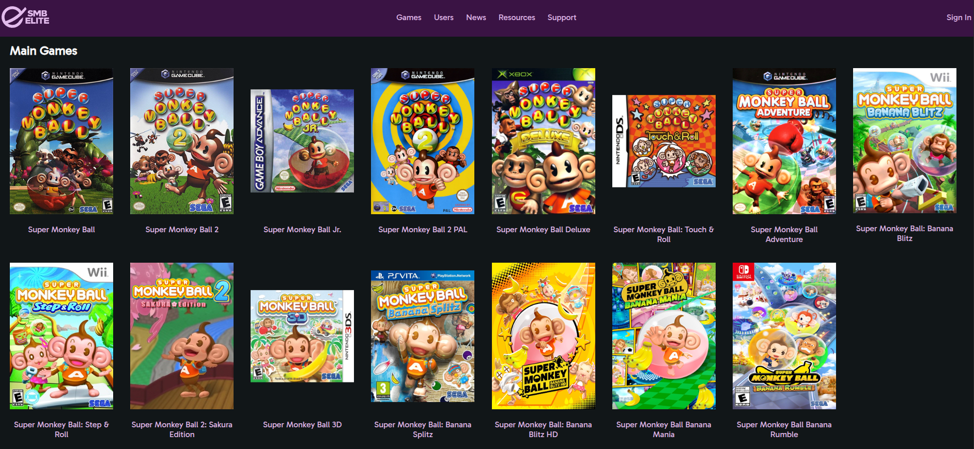Open the Users menu item
This screenshot has height=449, width=974.
[x=444, y=18]
